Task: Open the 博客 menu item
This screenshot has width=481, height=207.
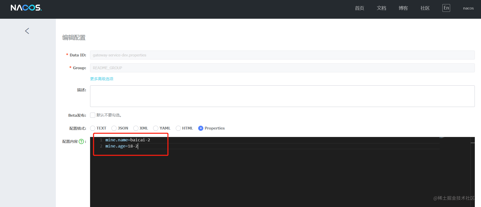Action: (403, 8)
